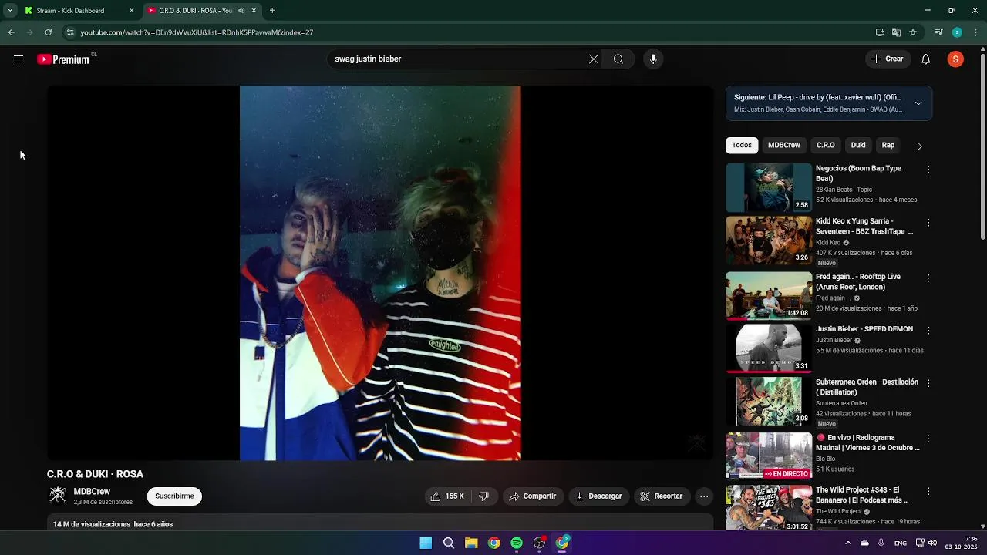Open options for The Wild Project video
The height and width of the screenshot is (555, 987).
[x=928, y=491]
